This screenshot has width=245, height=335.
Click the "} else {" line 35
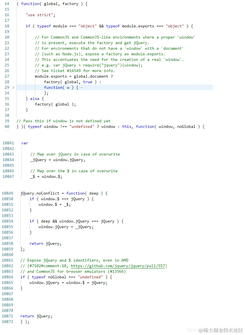click(x=35, y=99)
